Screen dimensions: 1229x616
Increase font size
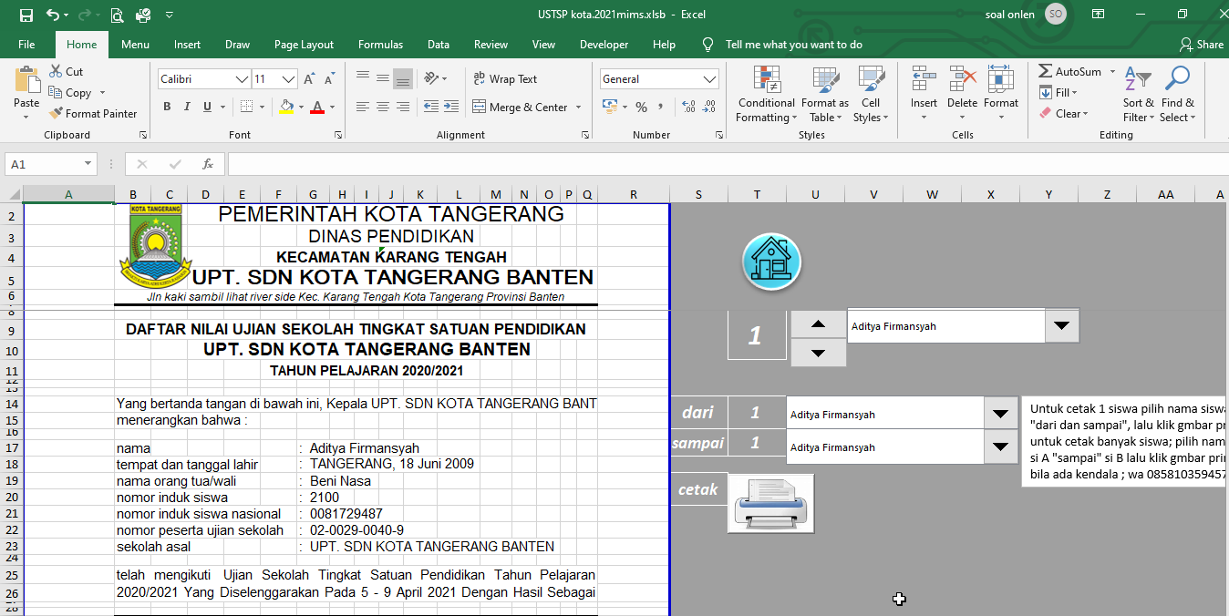[309, 79]
